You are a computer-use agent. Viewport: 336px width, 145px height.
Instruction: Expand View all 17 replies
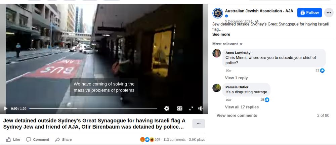242,107
